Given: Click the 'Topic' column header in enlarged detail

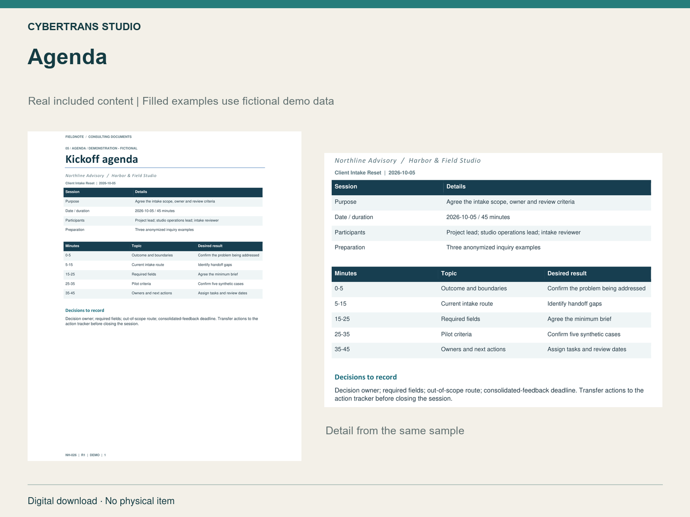Looking at the screenshot, I should tap(449, 274).
